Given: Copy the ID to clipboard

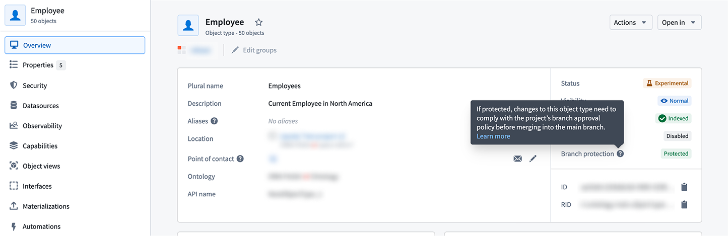Looking at the screenshot, I should [684, 187].
